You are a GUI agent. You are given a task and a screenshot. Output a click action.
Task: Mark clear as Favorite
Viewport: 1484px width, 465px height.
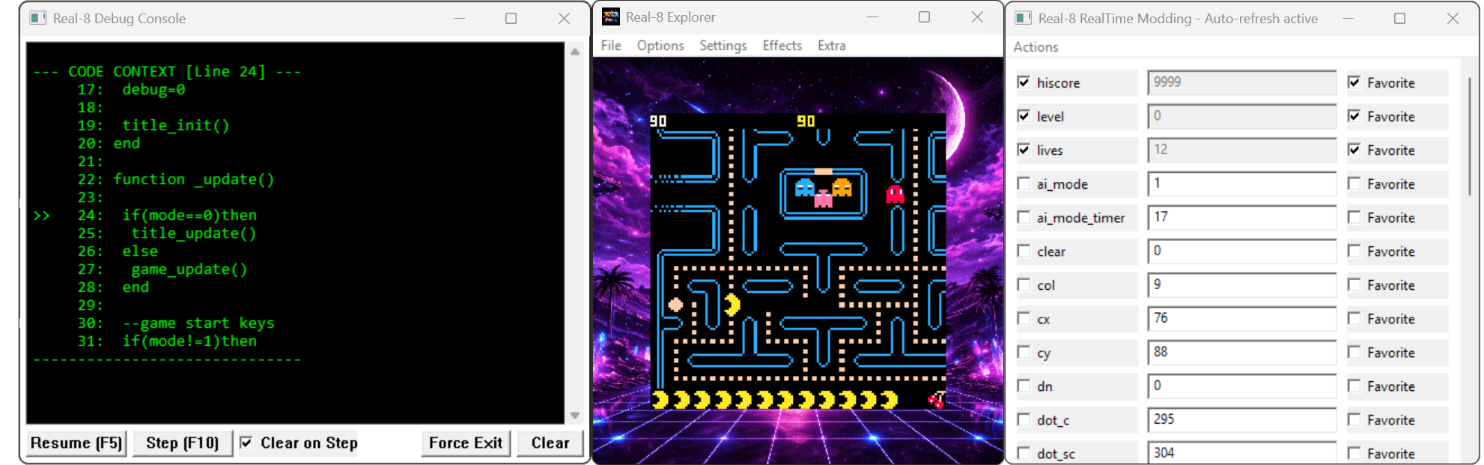[x=1354, y=251]
